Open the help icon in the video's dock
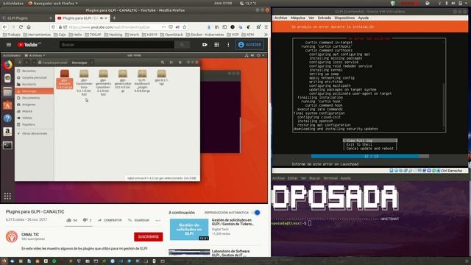Screen dimensions: 471x265 7,118
